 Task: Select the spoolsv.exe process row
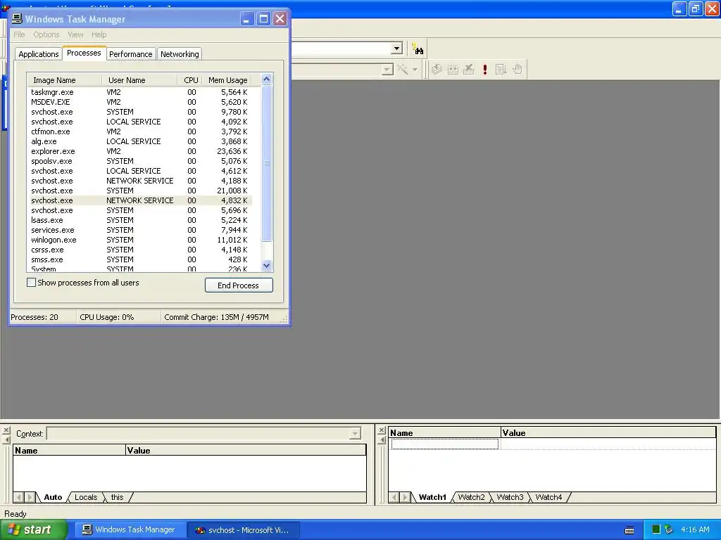point(139,161)
